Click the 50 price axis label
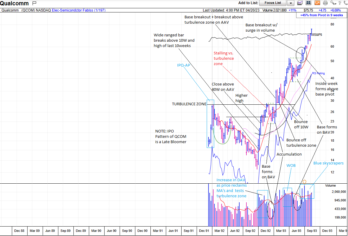348x236 pixels. (x=332, y=61)
